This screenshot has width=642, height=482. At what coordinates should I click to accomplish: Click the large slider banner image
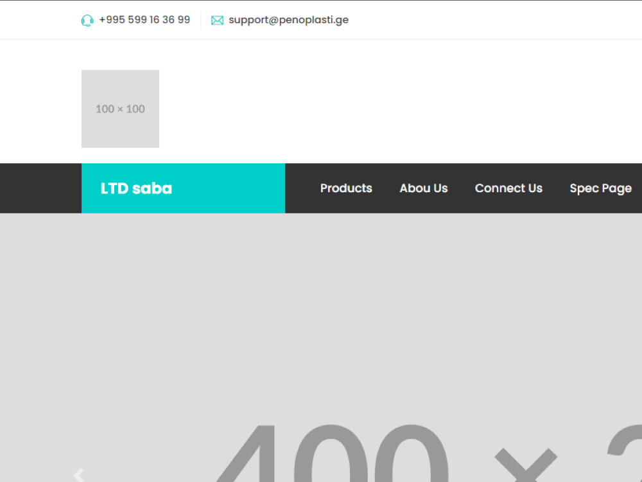click(x=321, y=348)
